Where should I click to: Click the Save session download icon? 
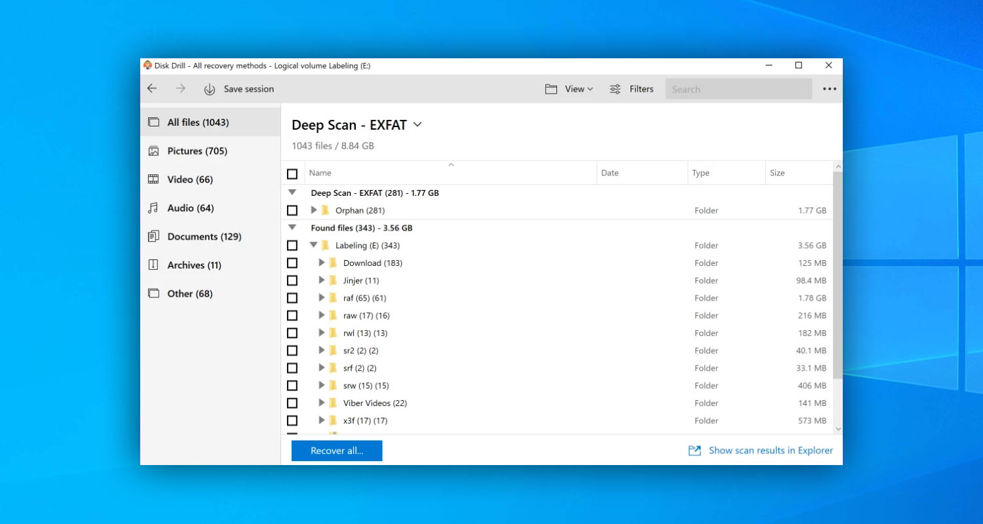coord(210,89)
